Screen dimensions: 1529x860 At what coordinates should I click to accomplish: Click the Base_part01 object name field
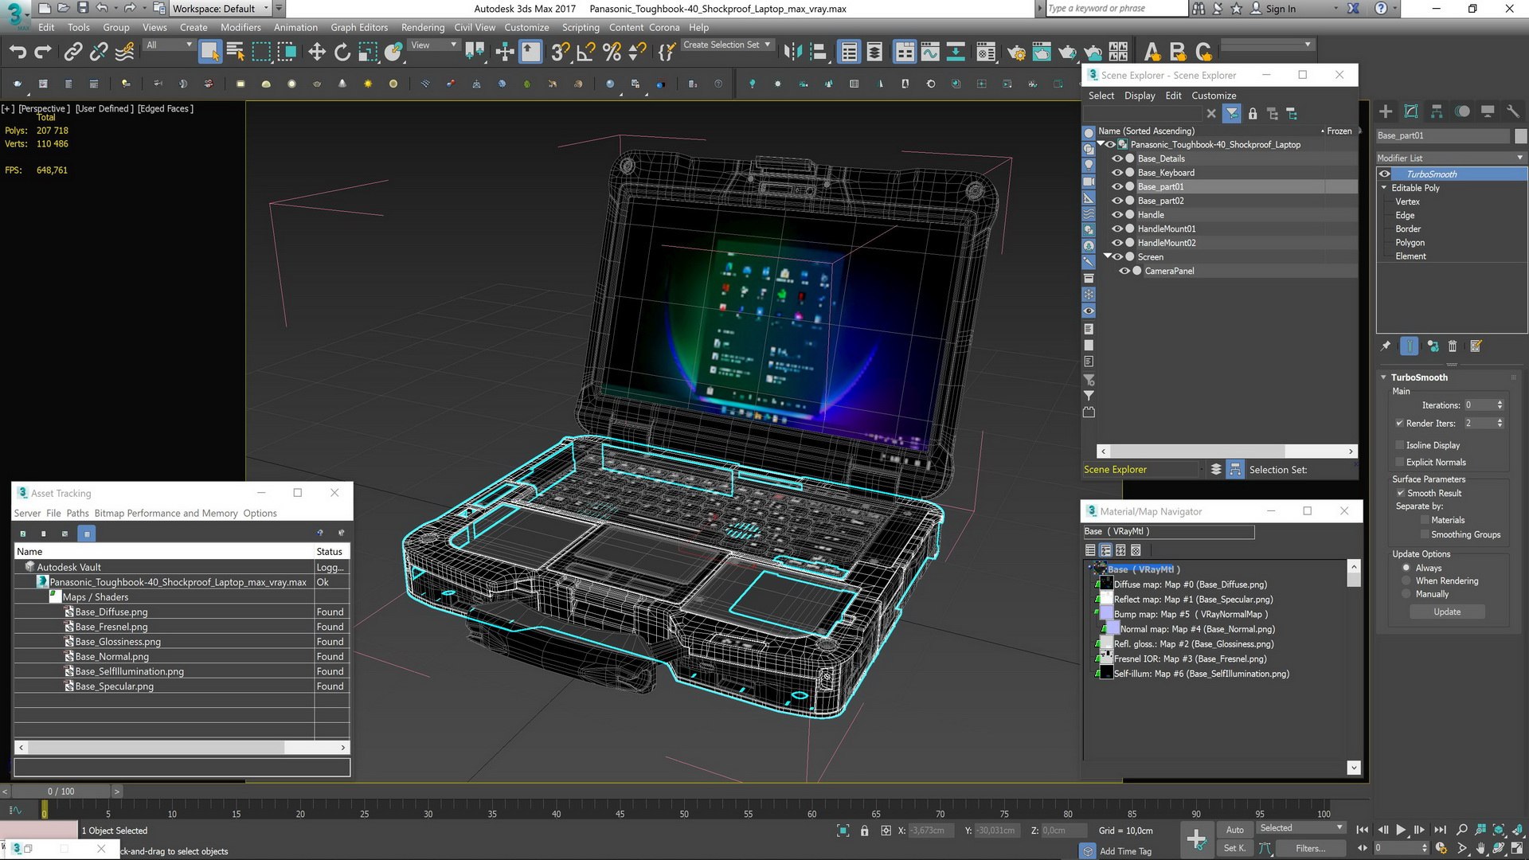(1443, 136)
